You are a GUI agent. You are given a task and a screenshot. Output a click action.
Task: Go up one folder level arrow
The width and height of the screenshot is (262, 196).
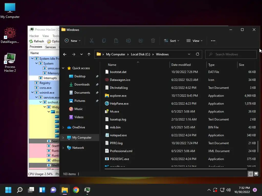[x=89, y=54]
